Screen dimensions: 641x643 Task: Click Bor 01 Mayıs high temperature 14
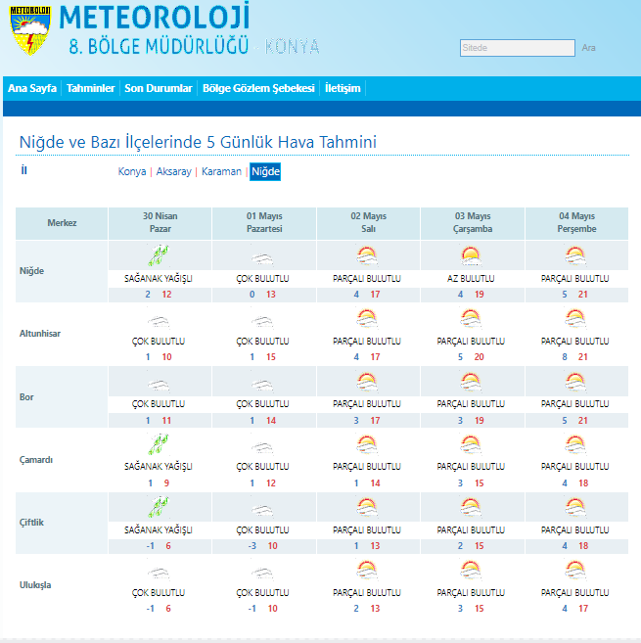coord(271,420)
